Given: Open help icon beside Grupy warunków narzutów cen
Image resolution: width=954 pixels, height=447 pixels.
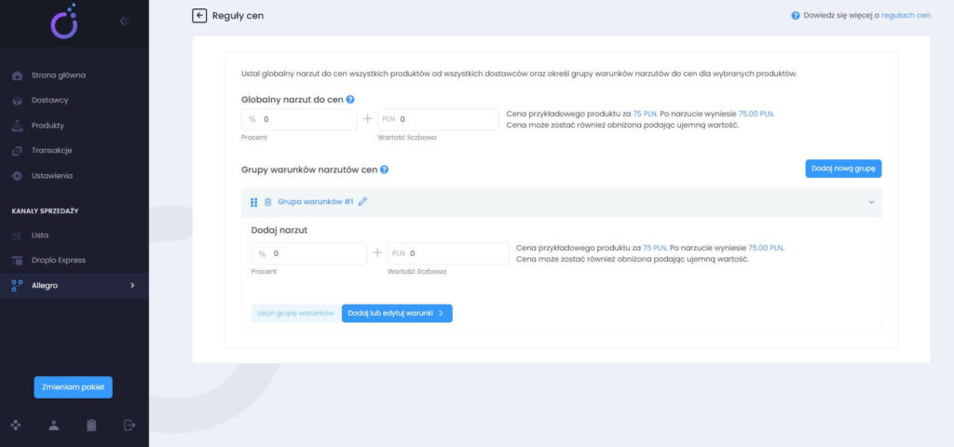Looking at the screenshot, I should 384,169.
